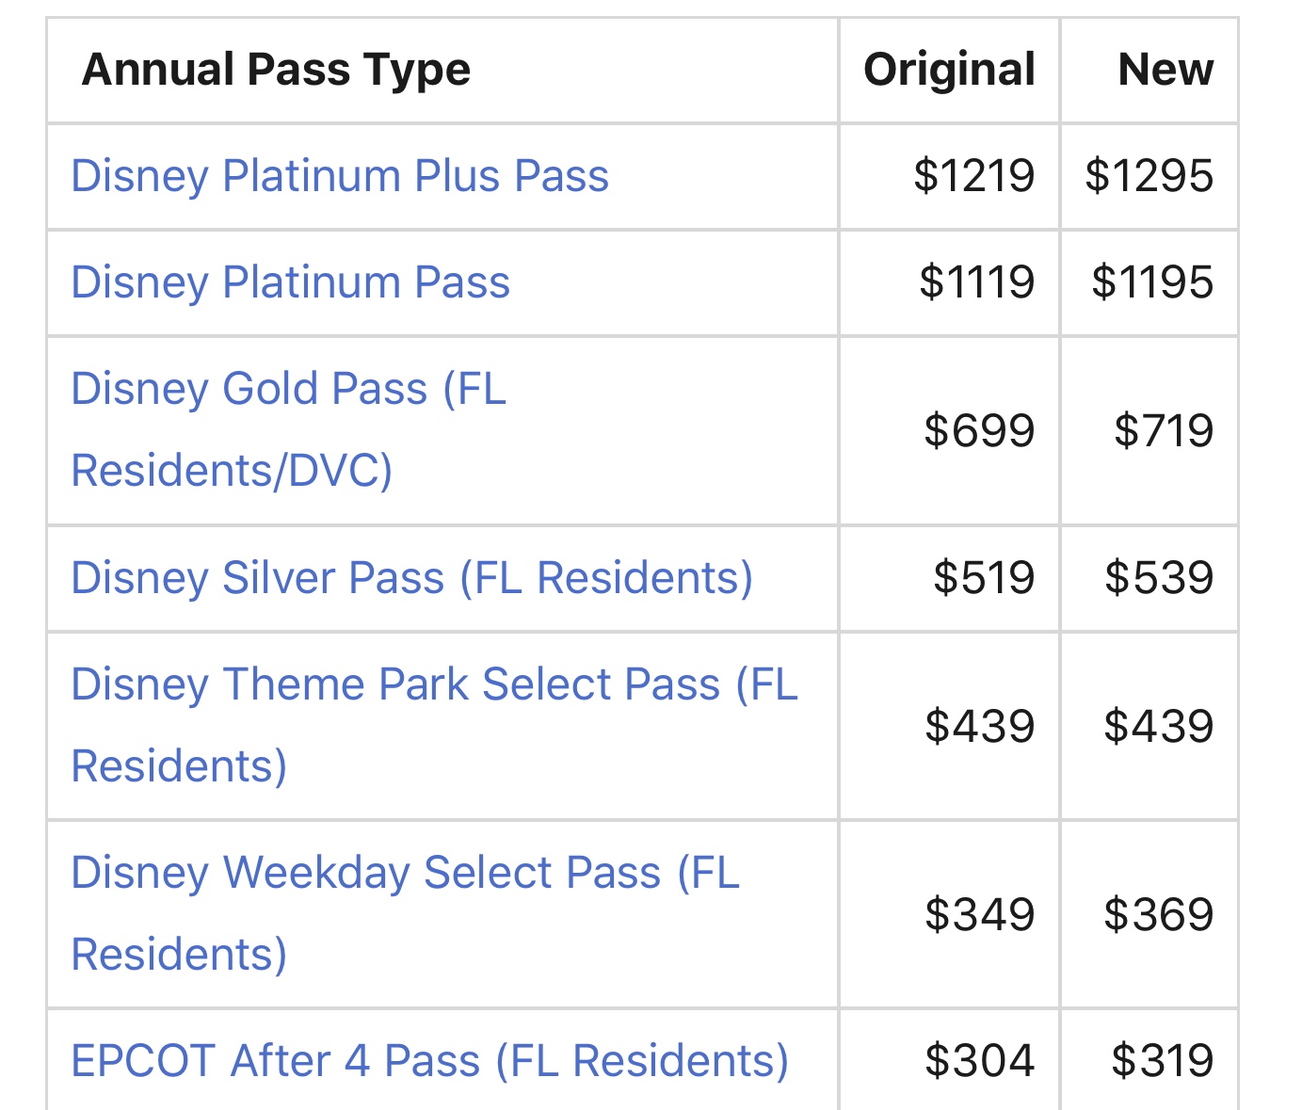Select the $369 new price cell
The width and height of the screenshot is (1302, 1110).
point(1159,915)
